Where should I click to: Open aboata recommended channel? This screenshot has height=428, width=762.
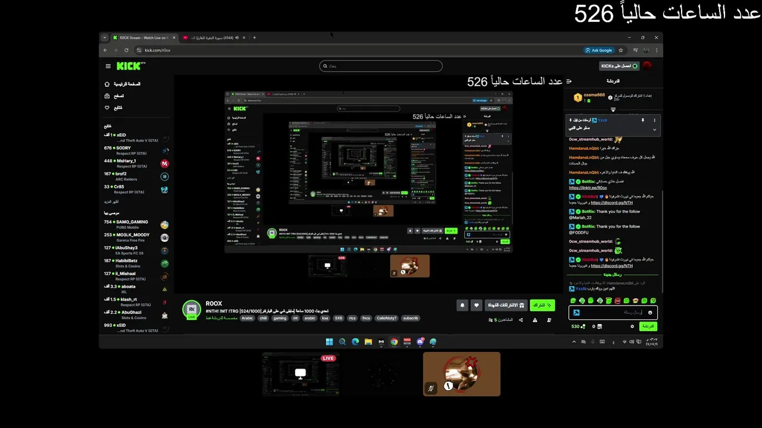[x=136, y=289]
